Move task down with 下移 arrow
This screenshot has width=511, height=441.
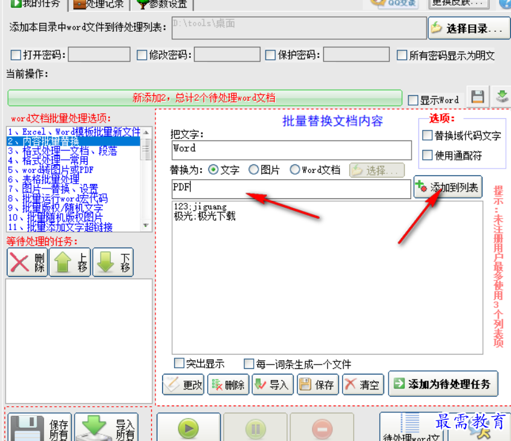(x=113, y=262)
